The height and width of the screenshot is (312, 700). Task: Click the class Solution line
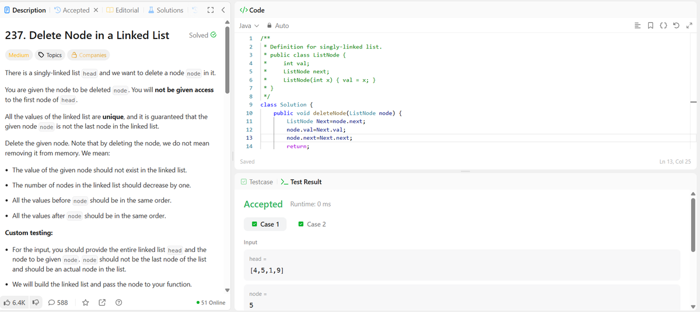click(287, 105)
